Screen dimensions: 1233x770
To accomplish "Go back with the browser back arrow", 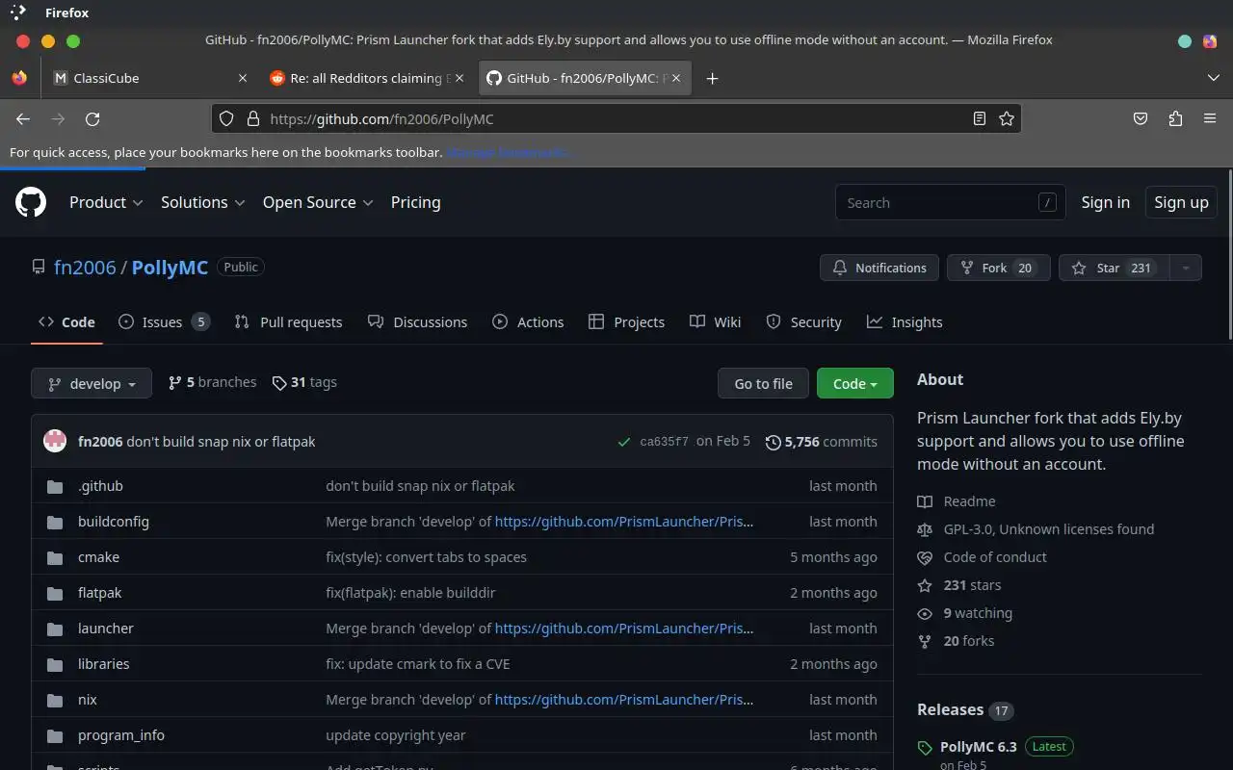I will tap(23, 118).
